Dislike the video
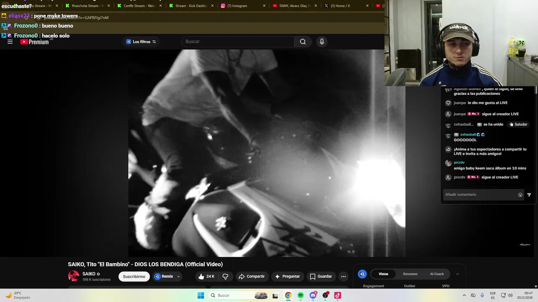538x302 pixels. pos(225,276)
